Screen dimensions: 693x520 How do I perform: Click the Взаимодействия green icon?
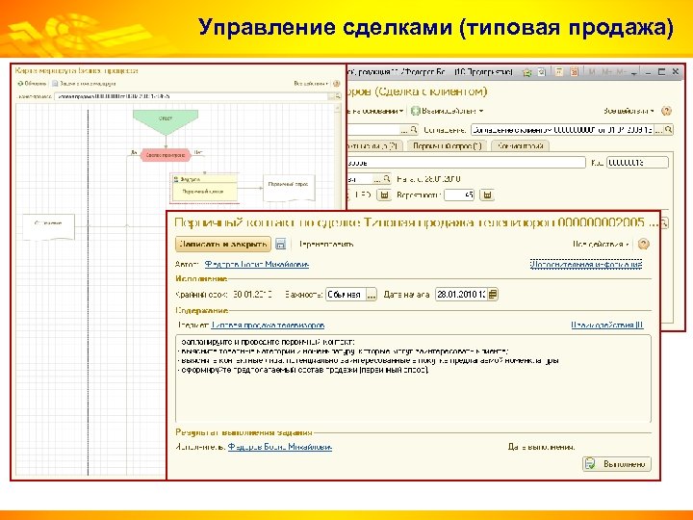click(415, 111)
